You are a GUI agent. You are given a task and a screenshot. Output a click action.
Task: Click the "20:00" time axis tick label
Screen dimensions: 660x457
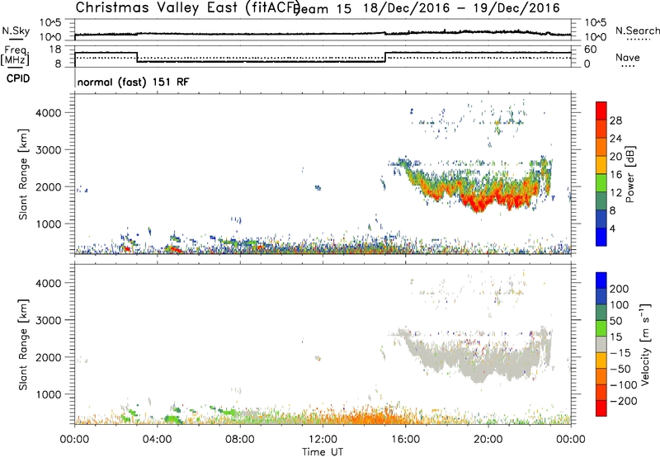(488, 440)
